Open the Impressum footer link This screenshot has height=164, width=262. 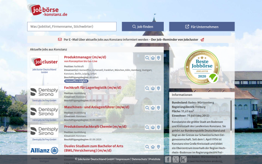tap(123, 159)
